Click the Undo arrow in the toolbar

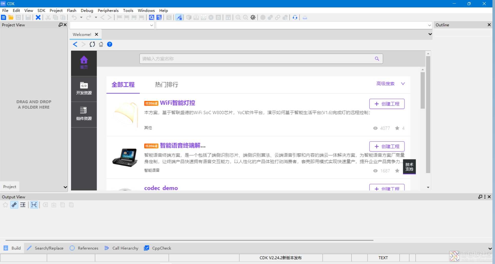[x=74, y=17]
